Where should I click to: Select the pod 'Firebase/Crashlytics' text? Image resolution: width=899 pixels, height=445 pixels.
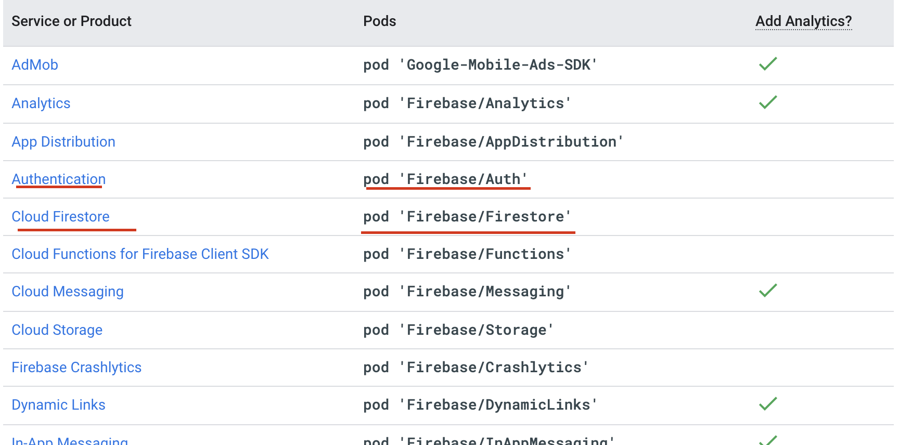(x=476, y=368)
